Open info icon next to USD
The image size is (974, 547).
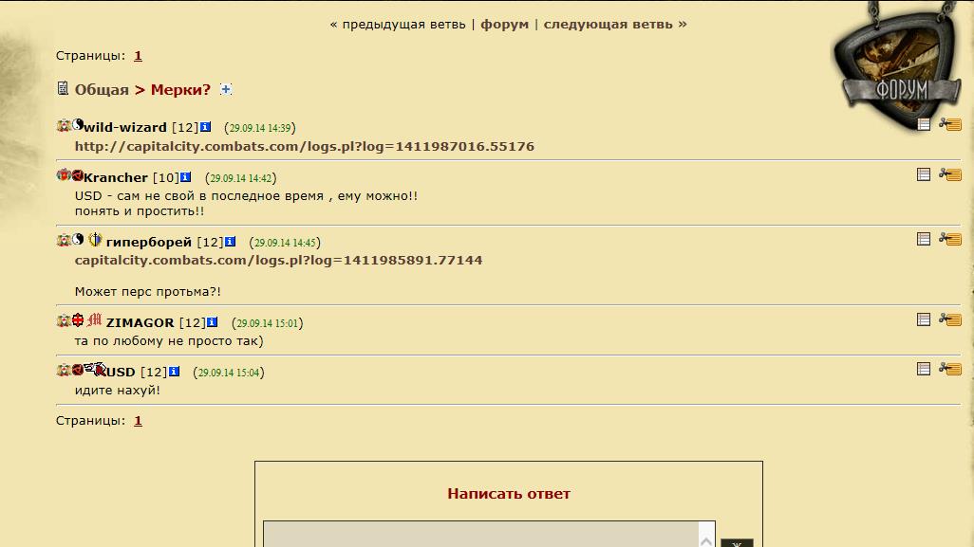(174, 372)
